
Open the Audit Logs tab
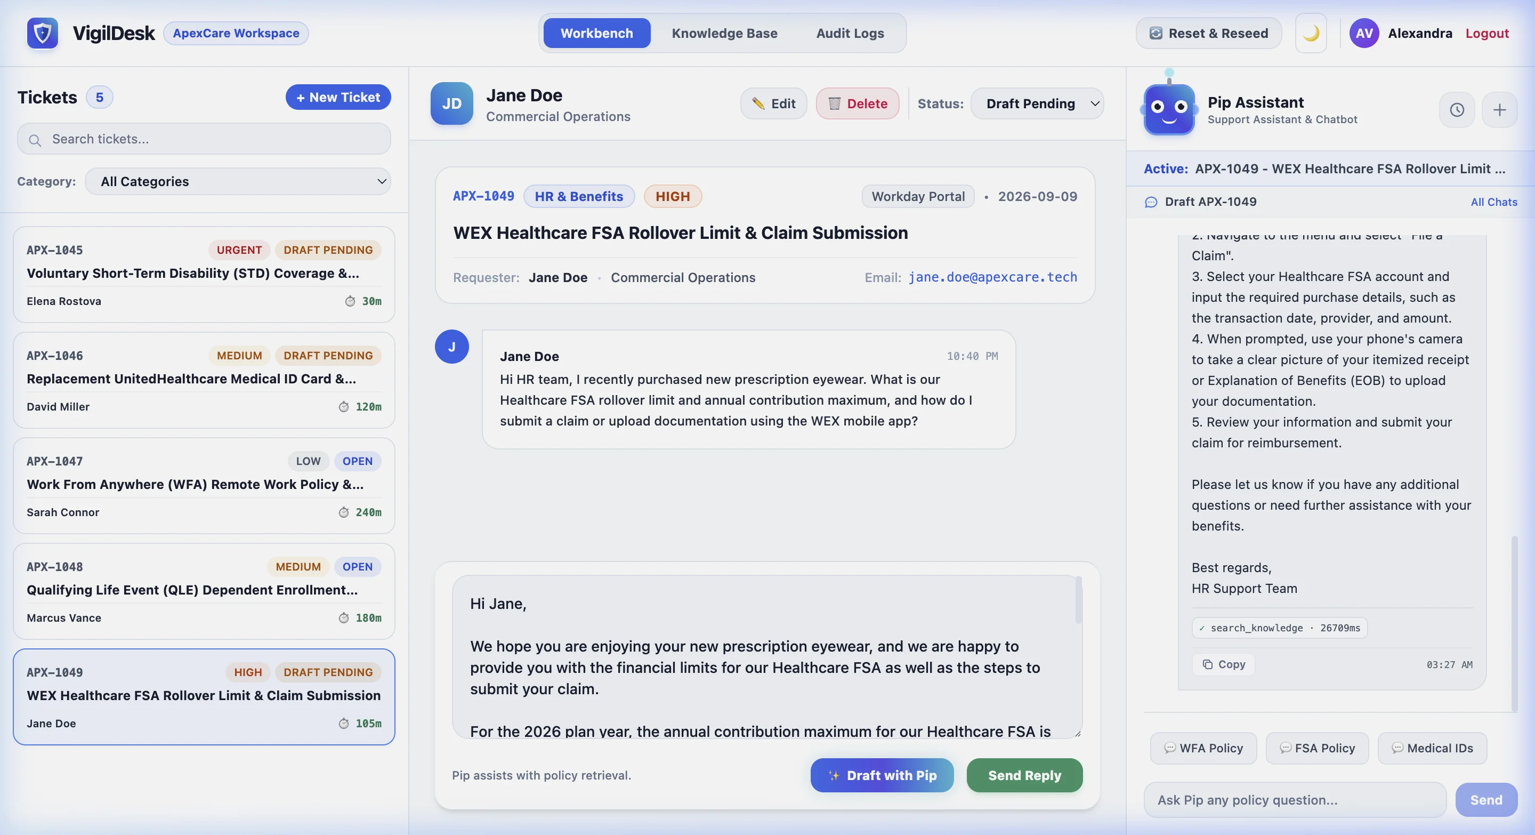point(850,33)
